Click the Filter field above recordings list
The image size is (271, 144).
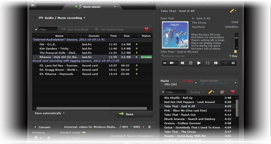tap(48, 29)
